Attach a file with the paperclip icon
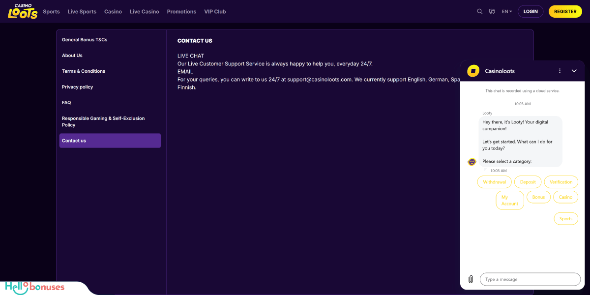590x295 pixels. (471, 279)
